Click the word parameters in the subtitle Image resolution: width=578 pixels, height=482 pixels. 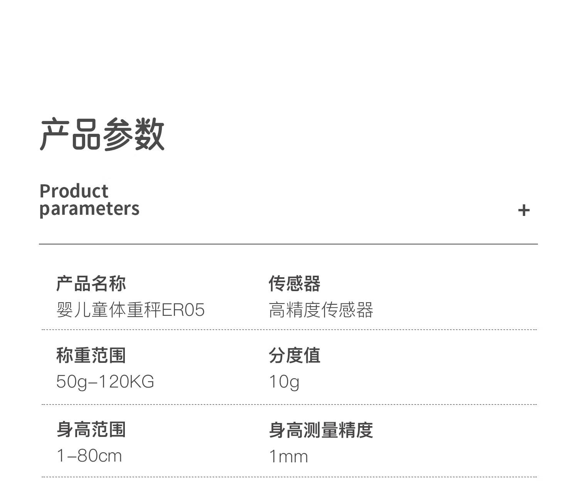tap(89, 209)
